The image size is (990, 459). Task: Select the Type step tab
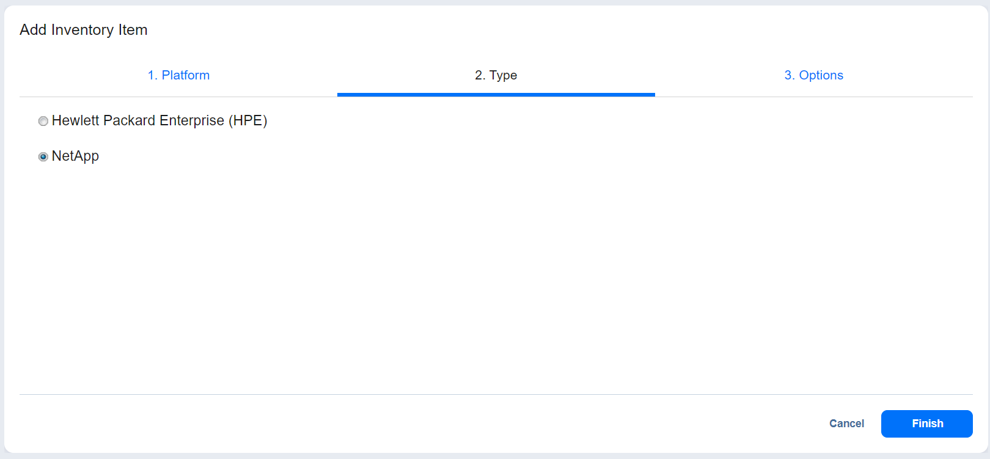pyautogui.click(x=496, y=75)
